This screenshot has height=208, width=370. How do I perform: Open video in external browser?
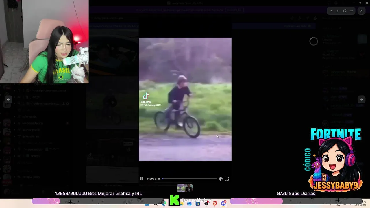click(x=345, y=11)
